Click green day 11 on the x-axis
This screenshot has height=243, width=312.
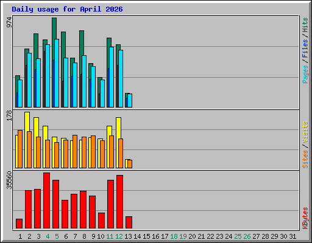click(x=110, y=236)
